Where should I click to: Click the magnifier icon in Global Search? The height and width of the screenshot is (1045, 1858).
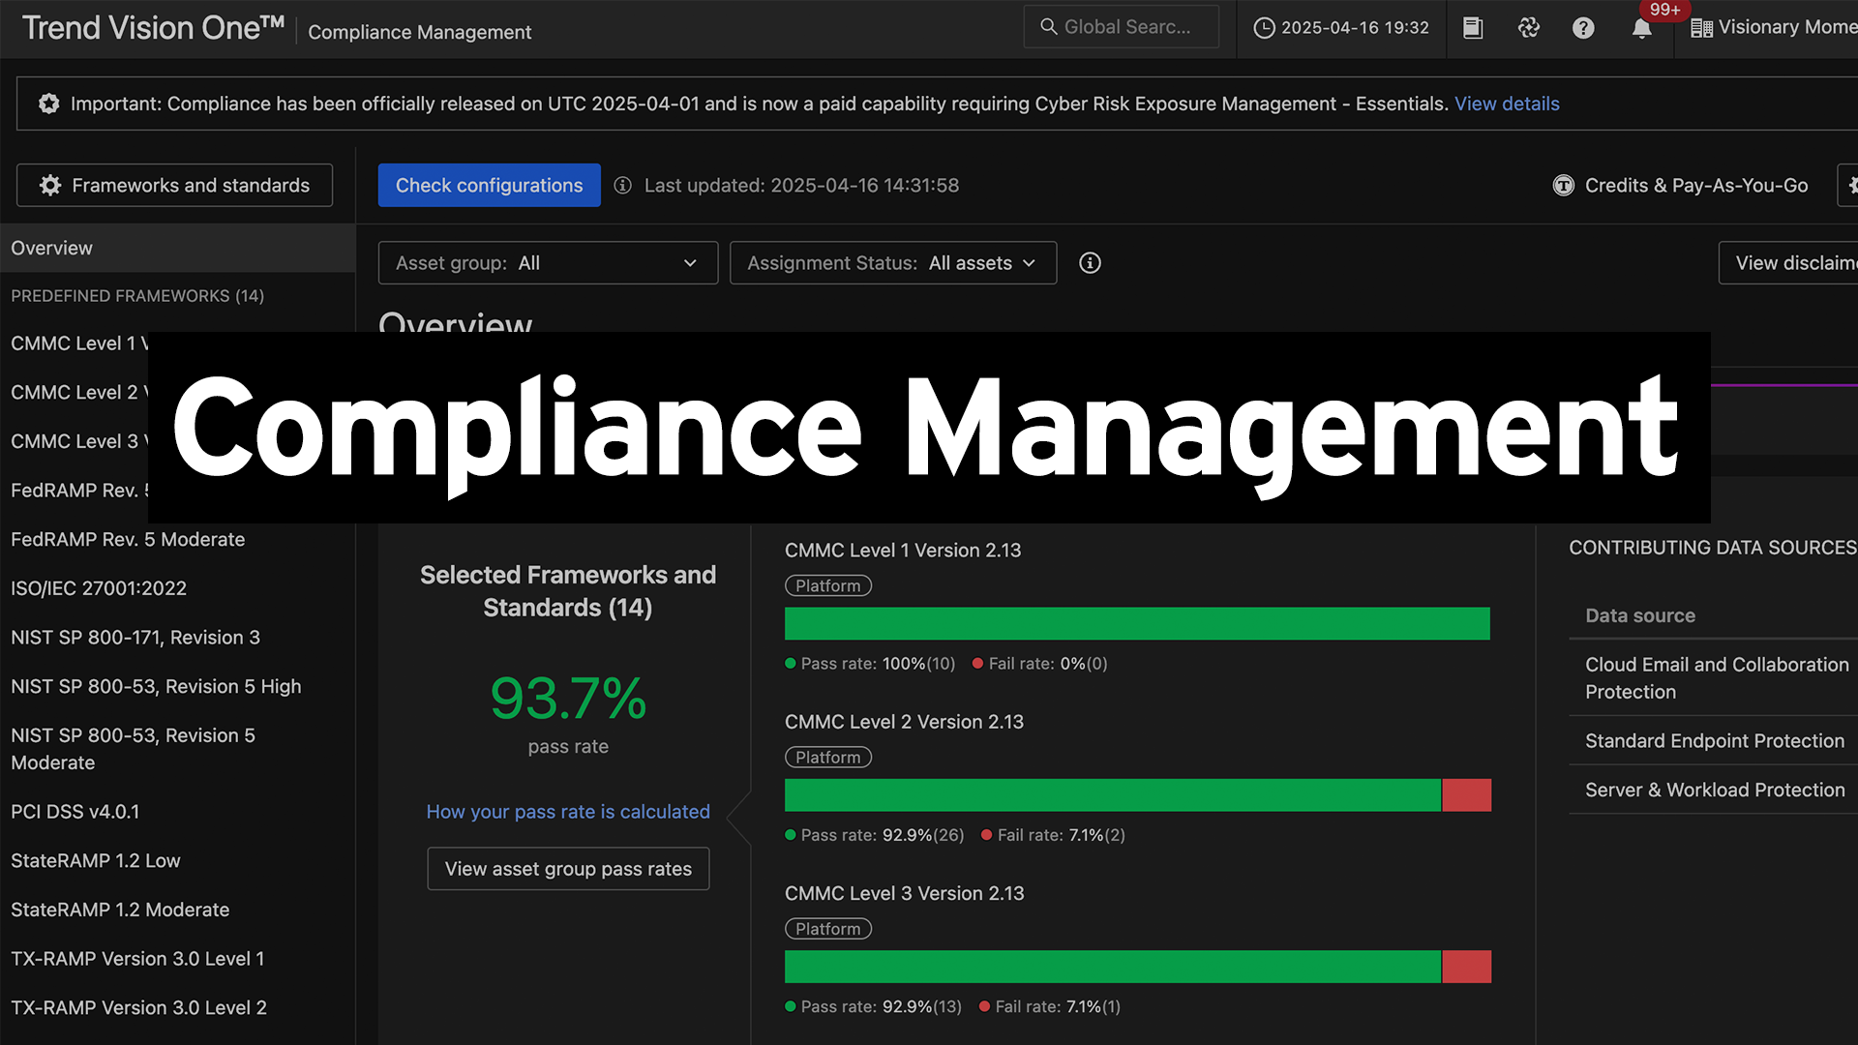pos(1048,27)
